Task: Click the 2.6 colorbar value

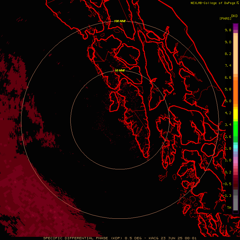Action: (x=228, y=137)
